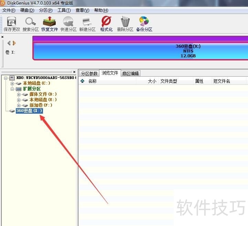
Task: Click the DiskGenius app icon in title bar
Action: click(x=2, y=3)
